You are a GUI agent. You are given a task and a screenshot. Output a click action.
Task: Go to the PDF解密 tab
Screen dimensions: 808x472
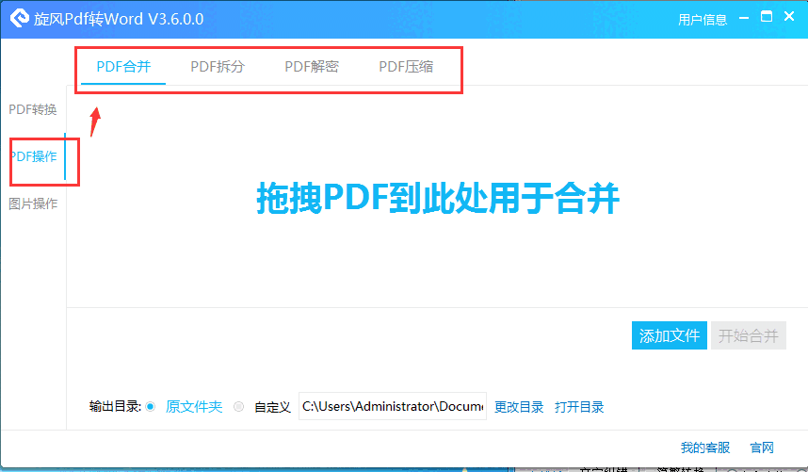(312, 67)
